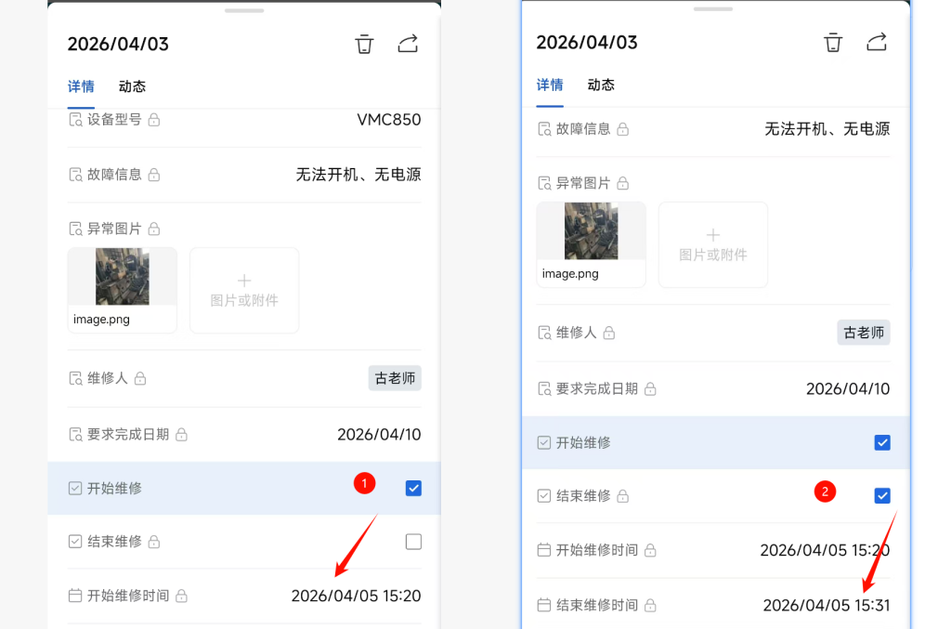Click lock icon beside 异常图片 in right panel
Screen dimensions: 951x629
click(623, 183)
